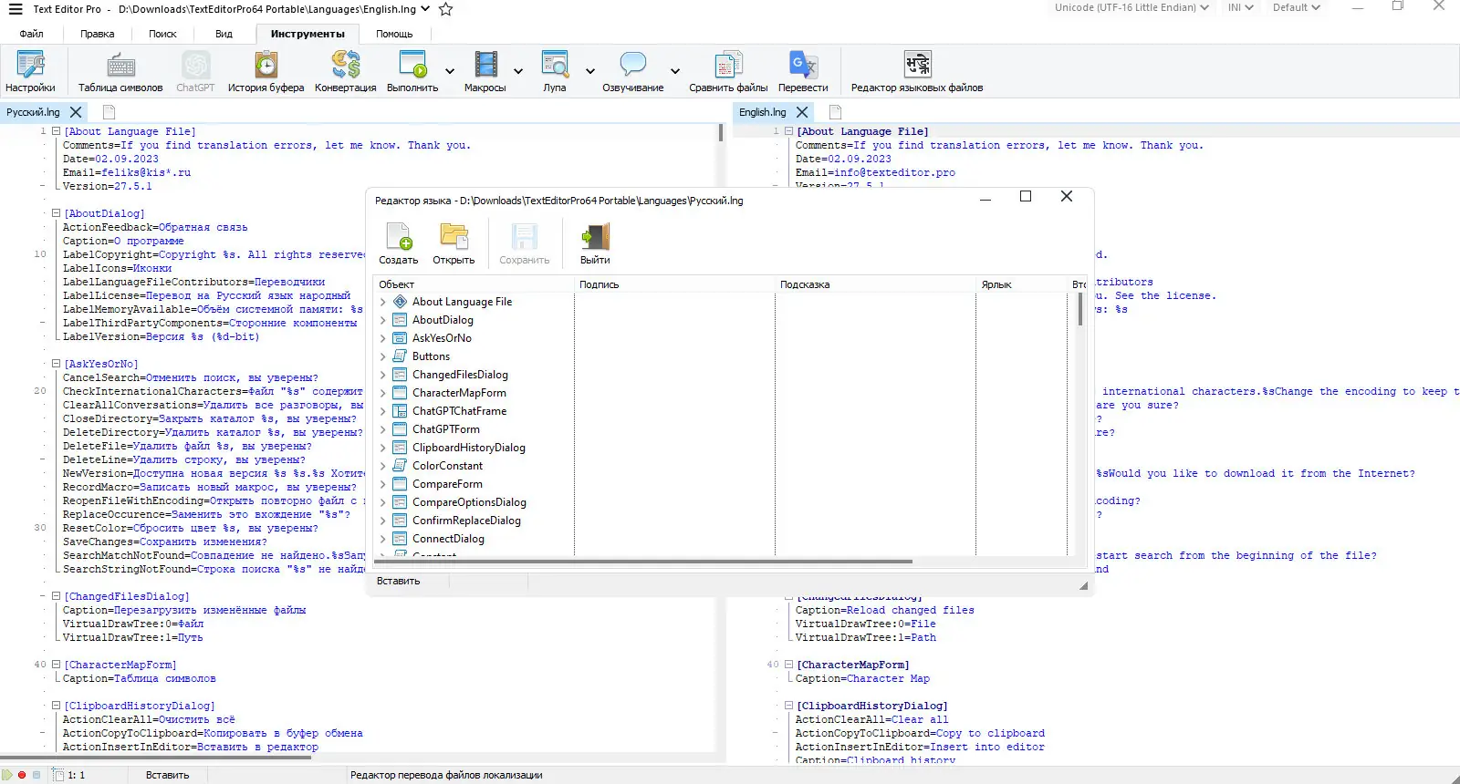Screen dimensions: 1460x784
Task: Collapse the [AboutDialog] section fold marker
Action: [x=56, y=213]
